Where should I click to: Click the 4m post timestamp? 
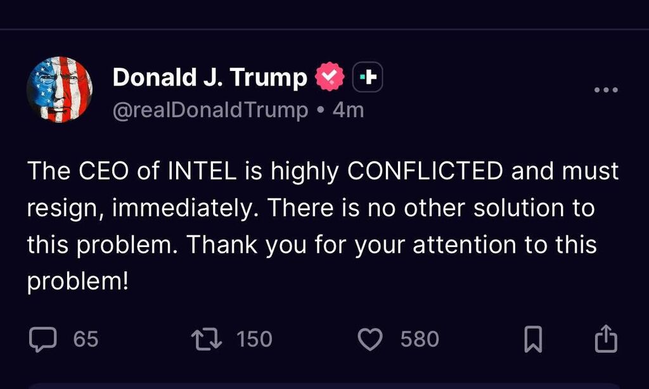[348, 110]
